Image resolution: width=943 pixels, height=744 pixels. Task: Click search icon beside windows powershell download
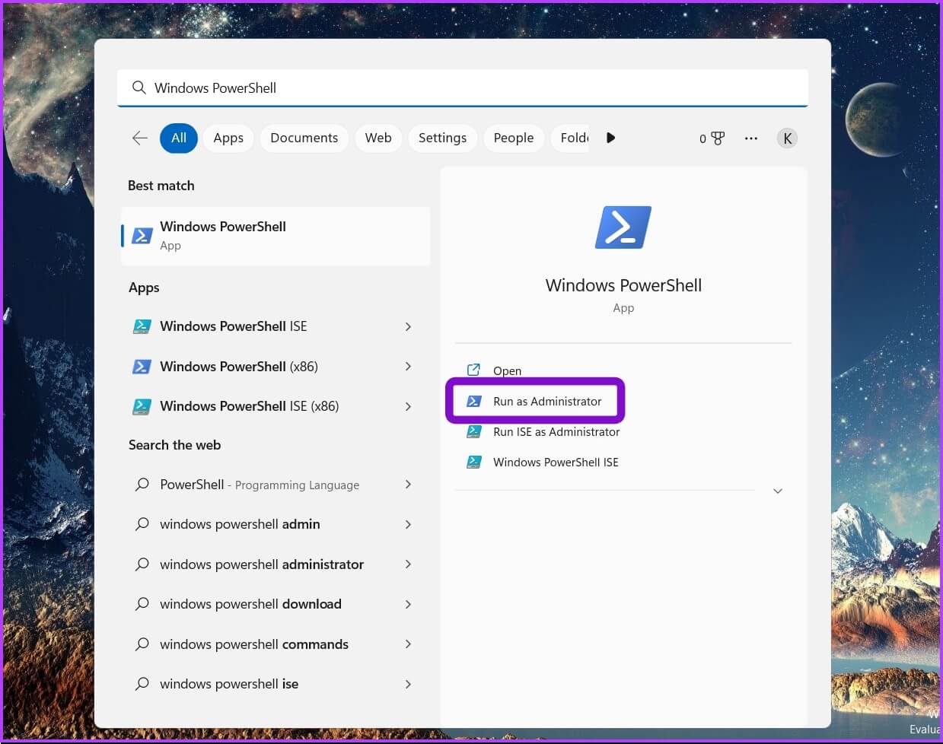tap(142, 604)
